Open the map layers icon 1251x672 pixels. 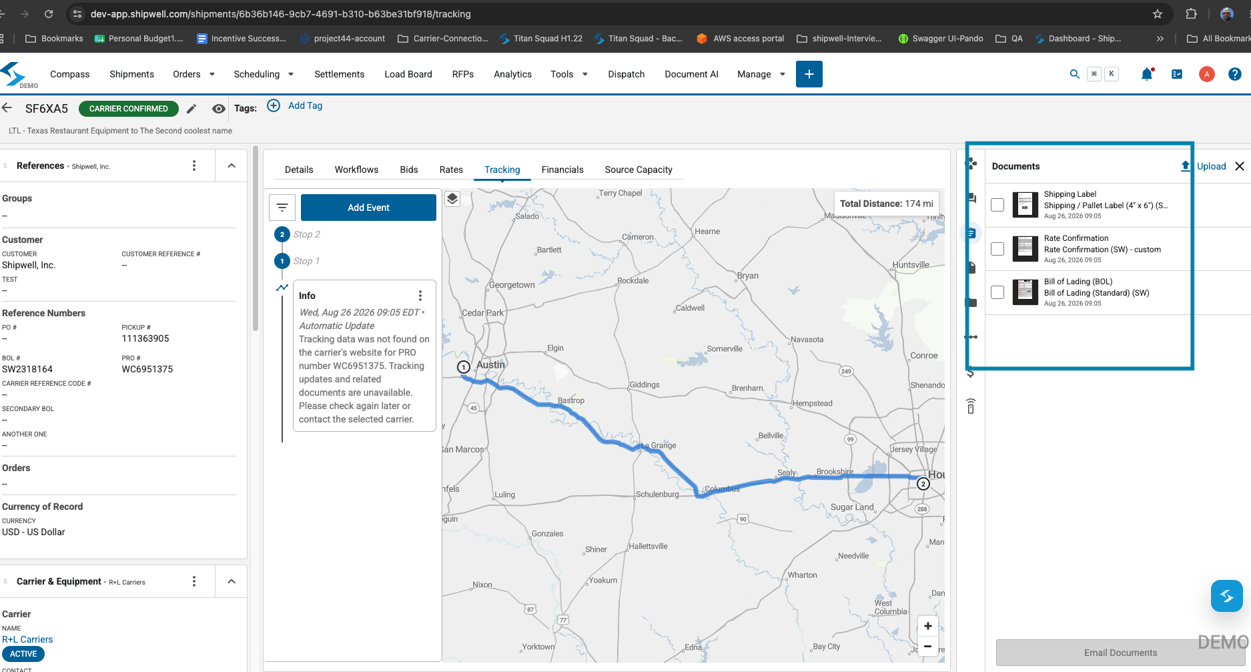452,199
